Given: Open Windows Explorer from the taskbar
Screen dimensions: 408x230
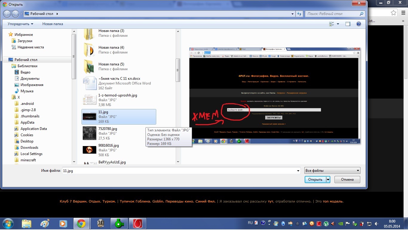Looking at the screenshot, I should (26, 223).
